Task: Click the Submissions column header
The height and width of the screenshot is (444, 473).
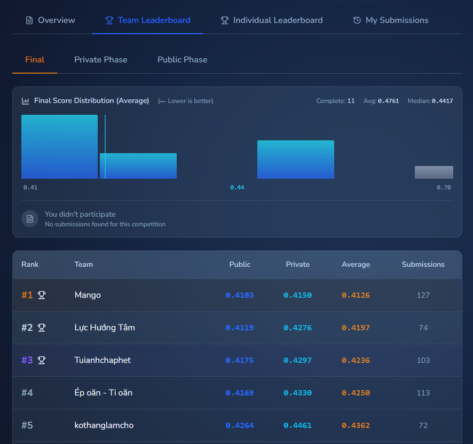Action: pos(423,264)
